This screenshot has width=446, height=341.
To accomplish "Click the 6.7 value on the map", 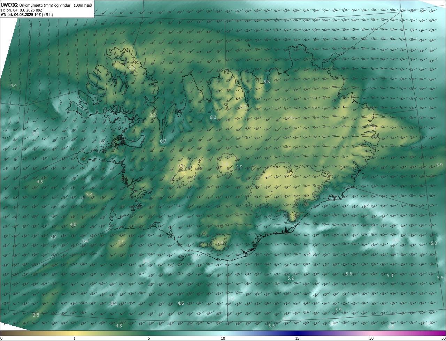I will (x=163, y=141).
